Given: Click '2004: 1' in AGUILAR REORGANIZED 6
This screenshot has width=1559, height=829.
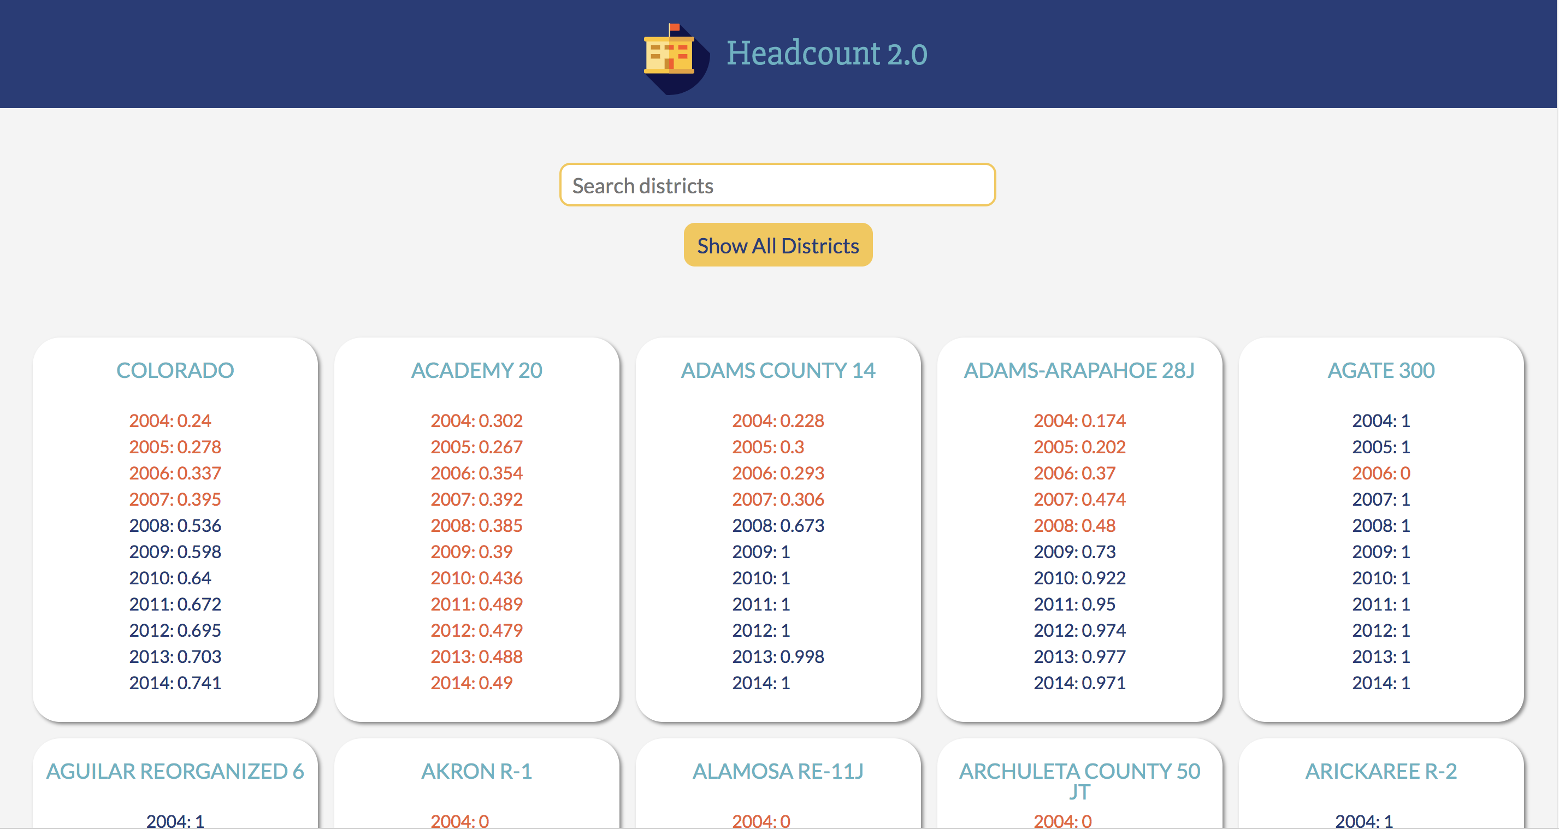Looking at the screenshot, I should tap(175, 821).
